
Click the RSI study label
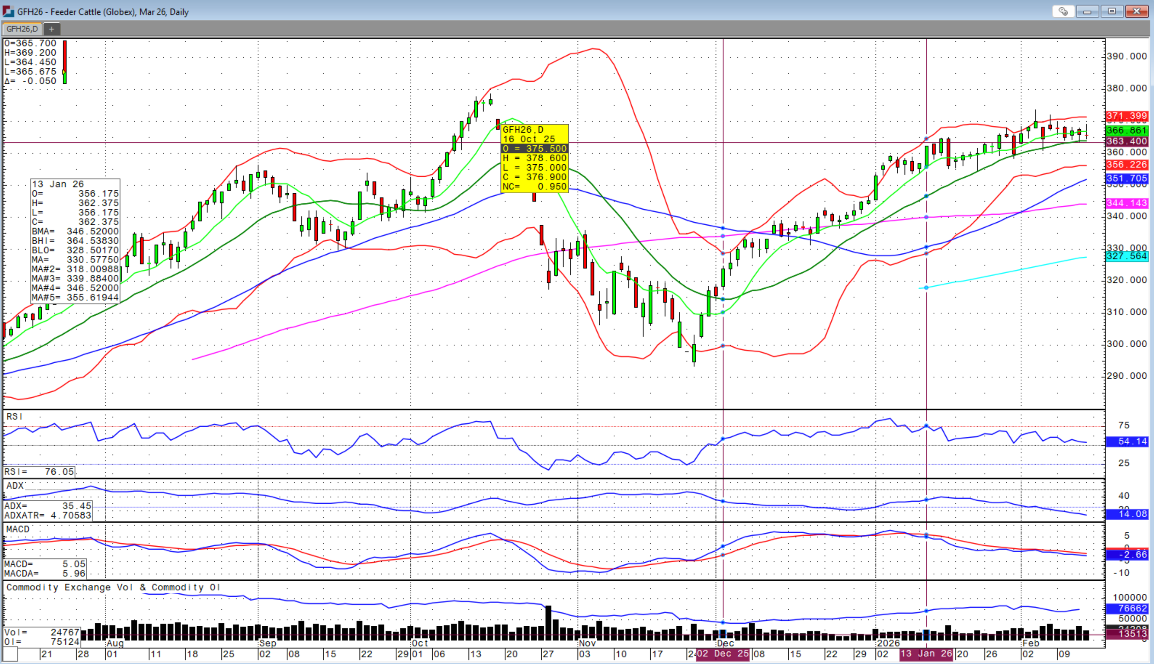15,417
